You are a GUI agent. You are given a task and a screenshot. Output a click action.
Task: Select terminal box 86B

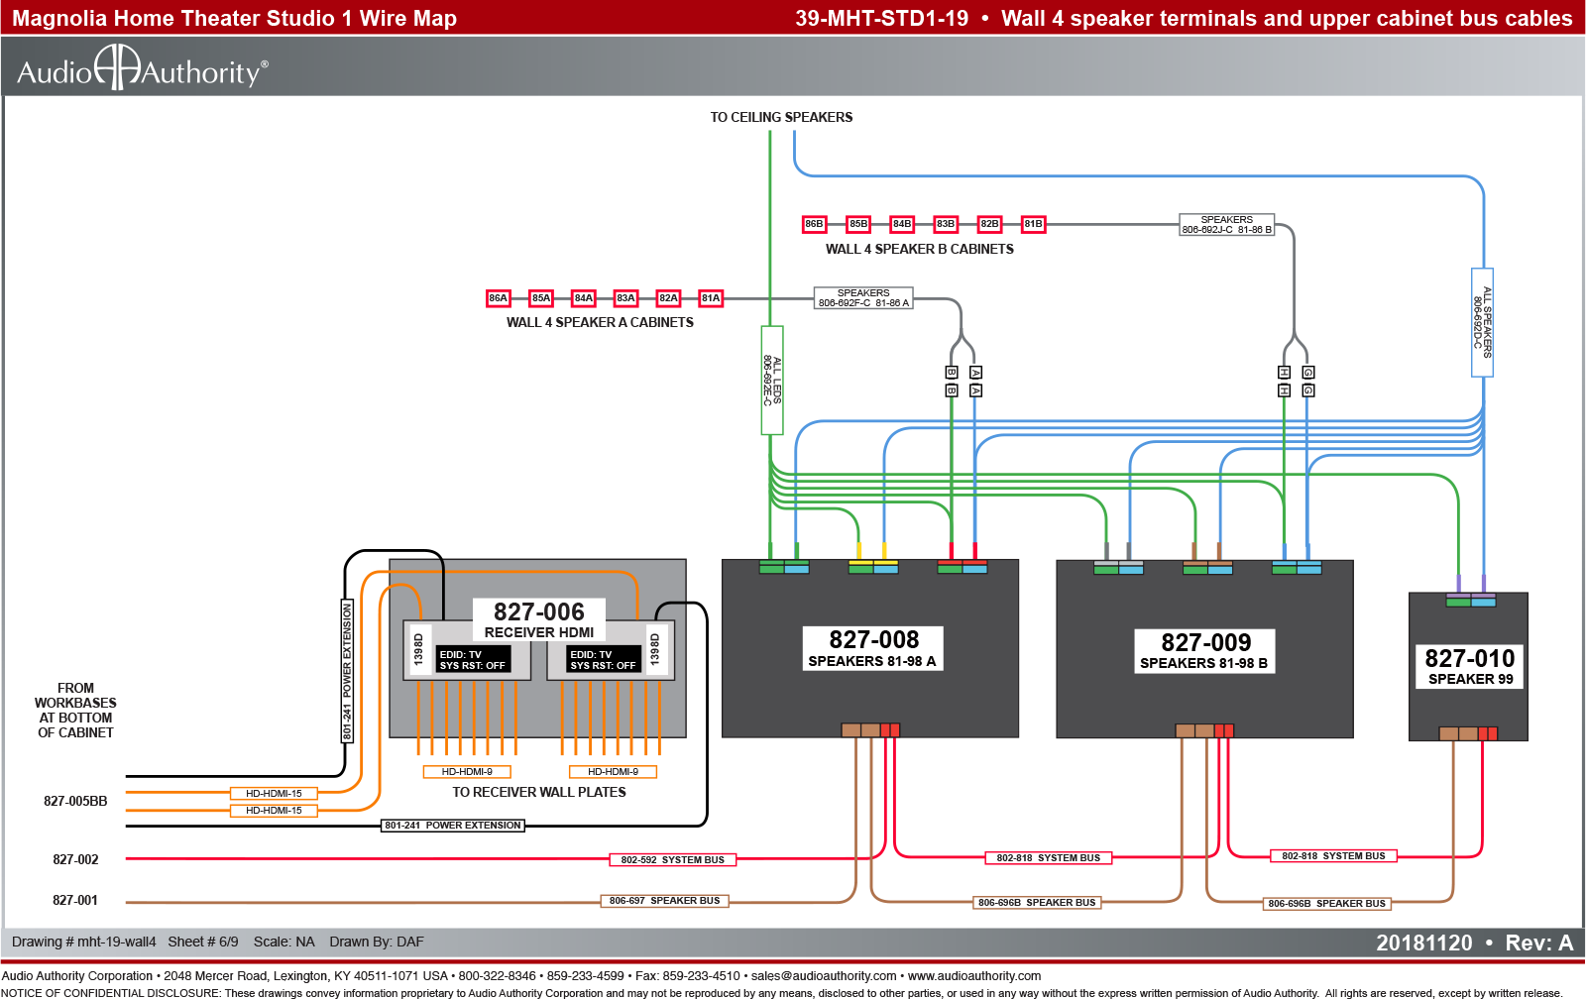pos(814,224)
